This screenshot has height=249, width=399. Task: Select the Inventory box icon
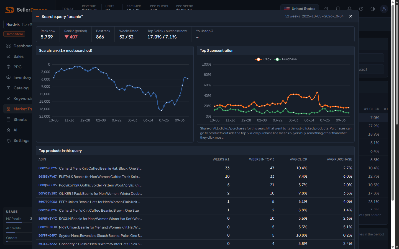9,77
